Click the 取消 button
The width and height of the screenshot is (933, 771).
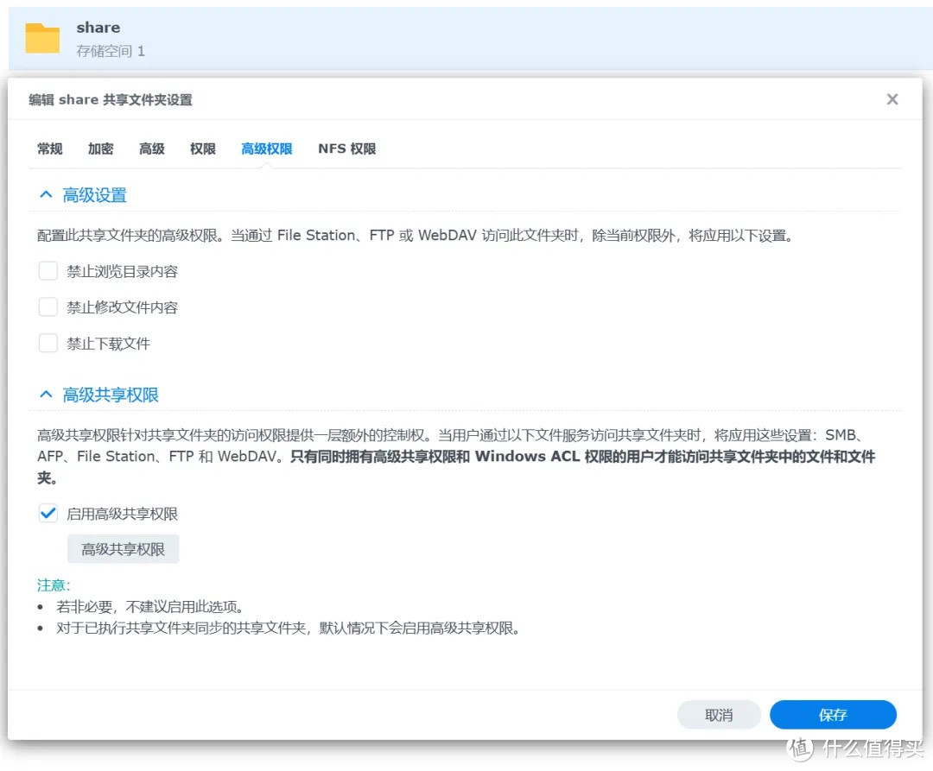[x=719, y=714]
